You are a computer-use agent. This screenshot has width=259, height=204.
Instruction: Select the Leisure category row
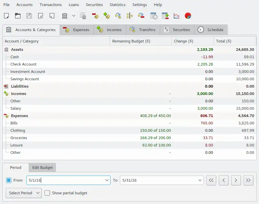tap(129, 145)
